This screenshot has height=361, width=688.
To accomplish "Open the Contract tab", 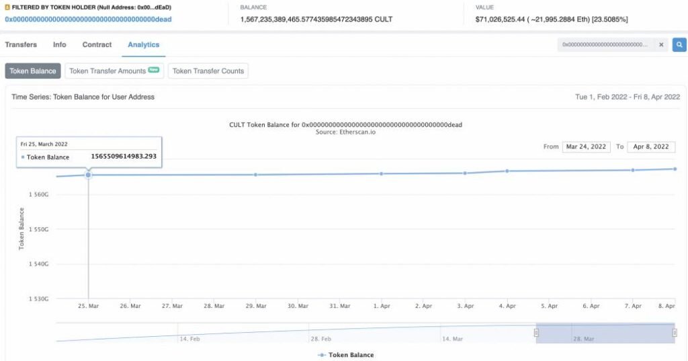I will click(97, 45).
